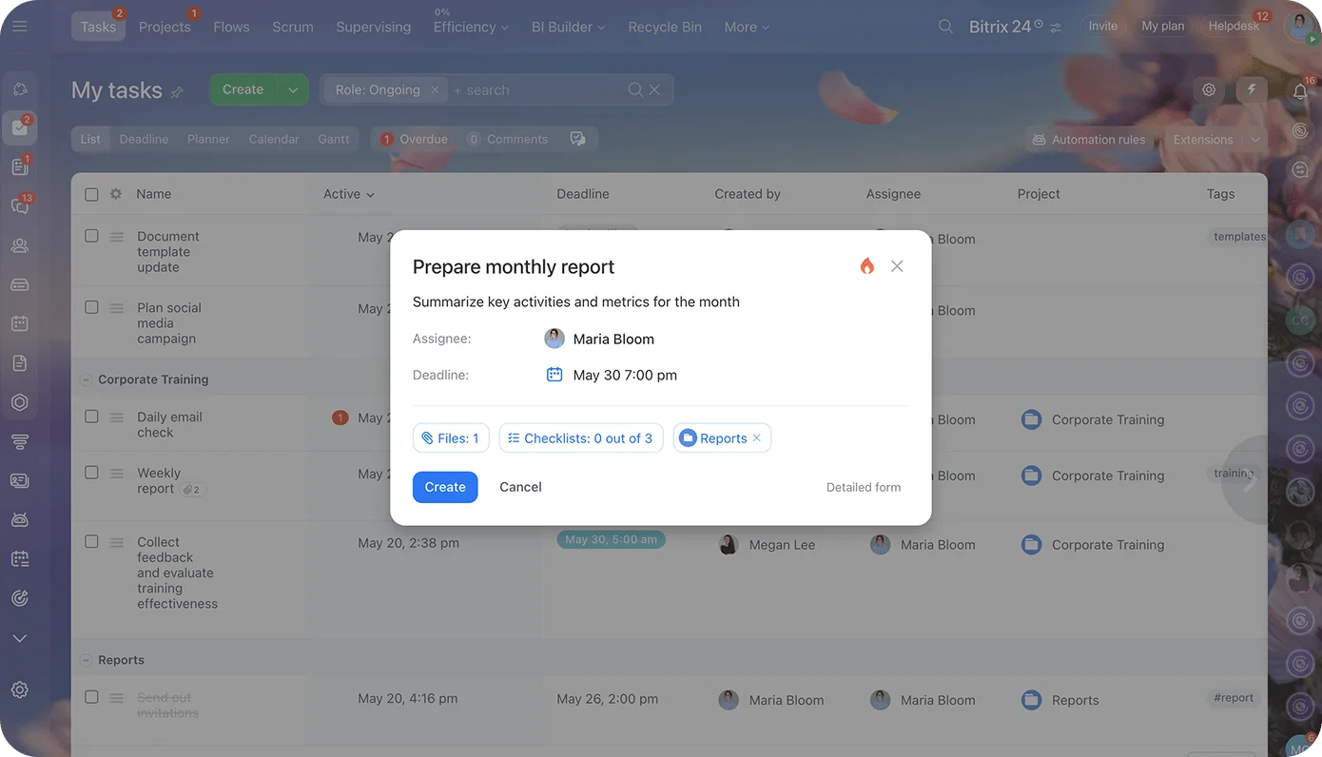Click the blue Create button in dialog
This screenshot has width=1322, height=757.
coord(445,487)
